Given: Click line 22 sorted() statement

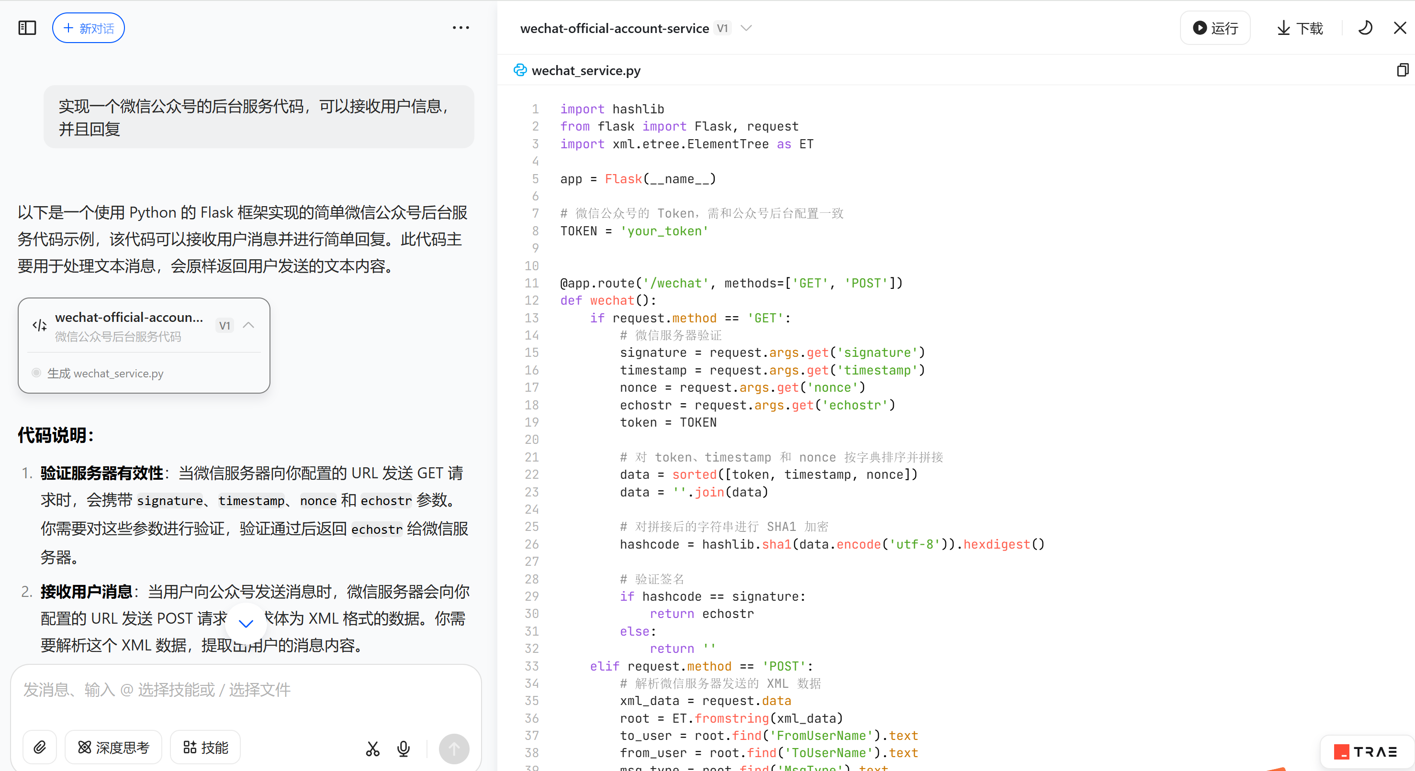Looking at the screenshot, I should click(x=768, y=474).
